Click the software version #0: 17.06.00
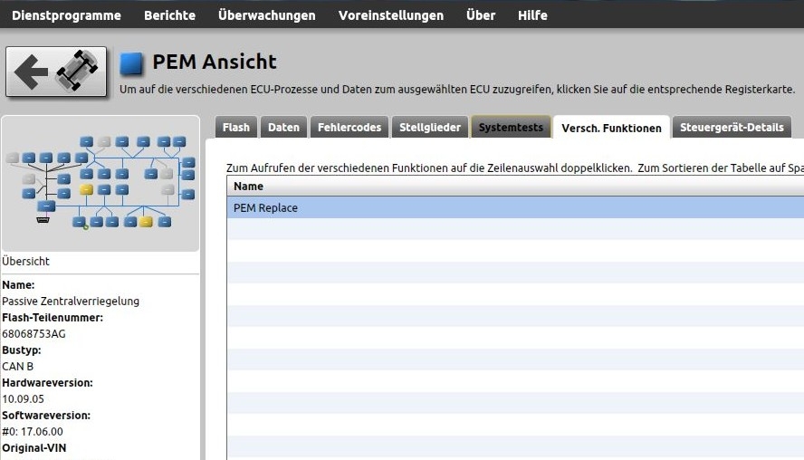 [x=33, y=432]
